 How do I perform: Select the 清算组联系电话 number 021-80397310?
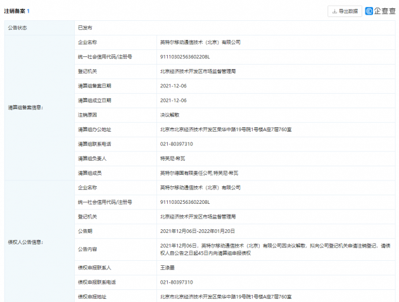(177, 144)
